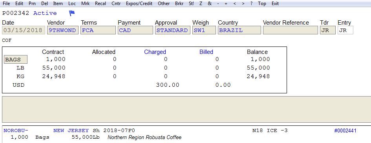The image size is (371, 143).
Task: Select the Approval field STANDARD
Action: pyautogui.click(x=173, y=30)
